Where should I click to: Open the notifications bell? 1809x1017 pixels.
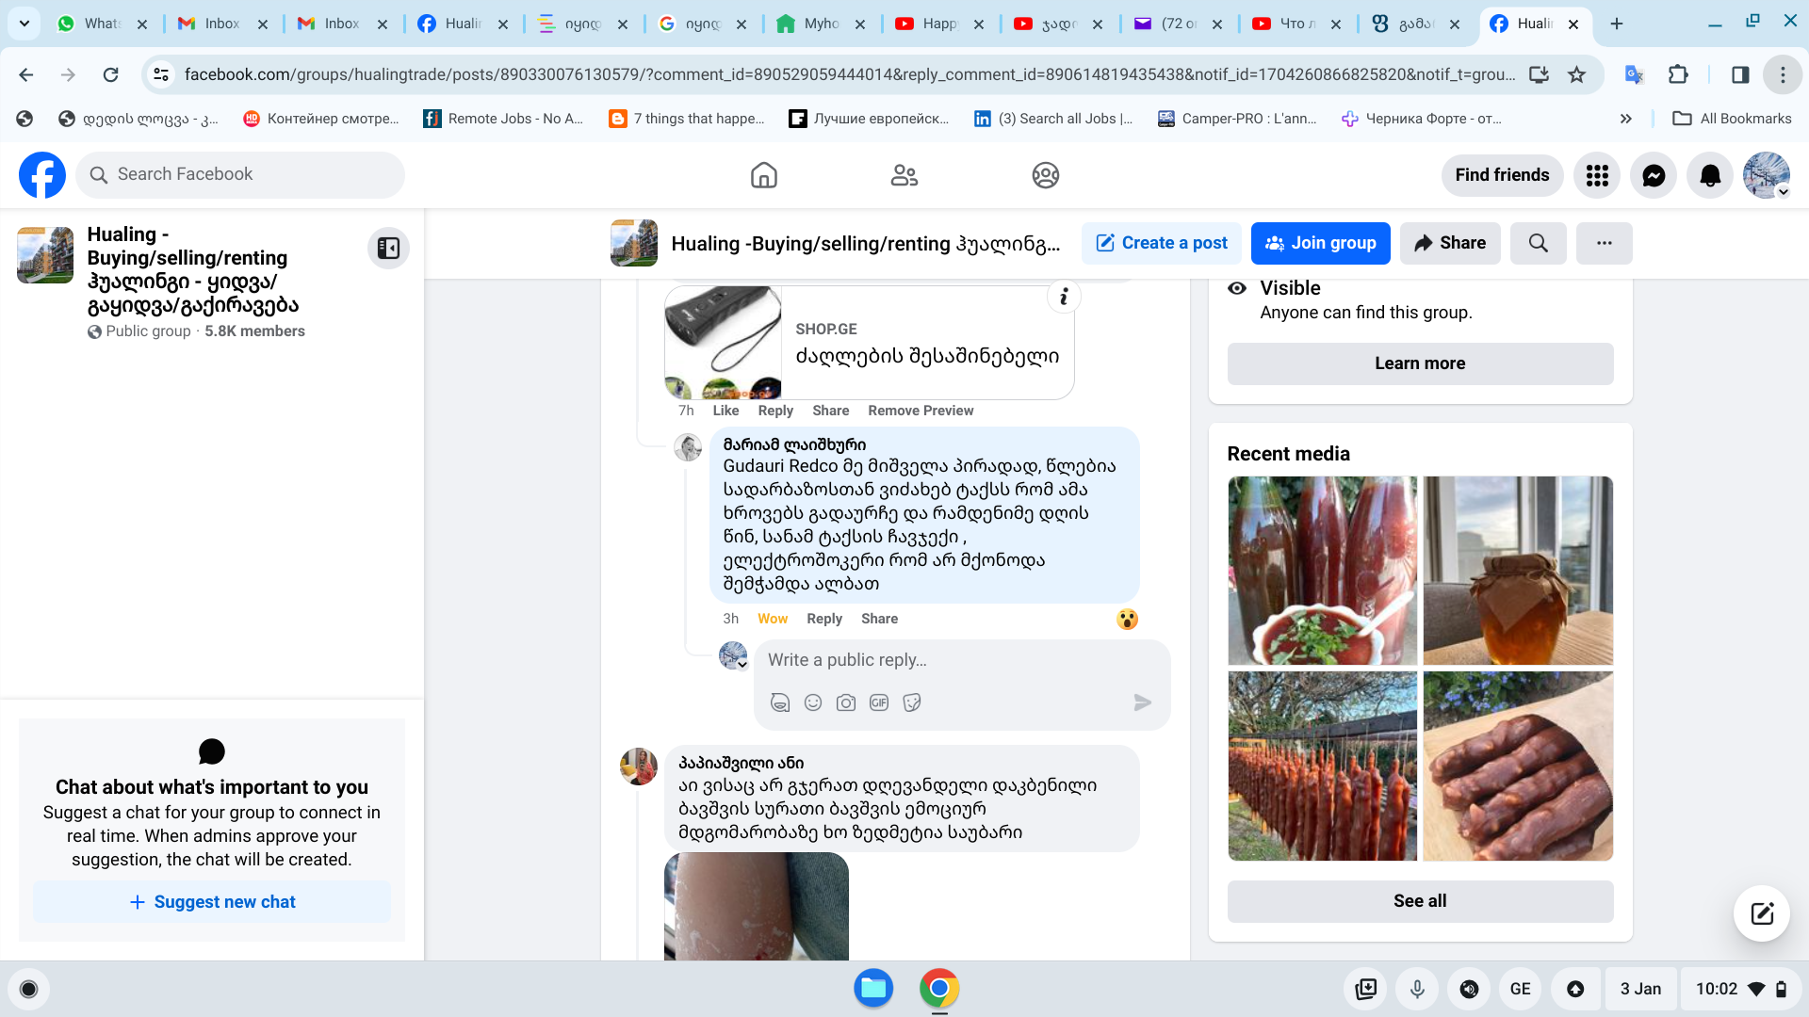[1710, 175]
